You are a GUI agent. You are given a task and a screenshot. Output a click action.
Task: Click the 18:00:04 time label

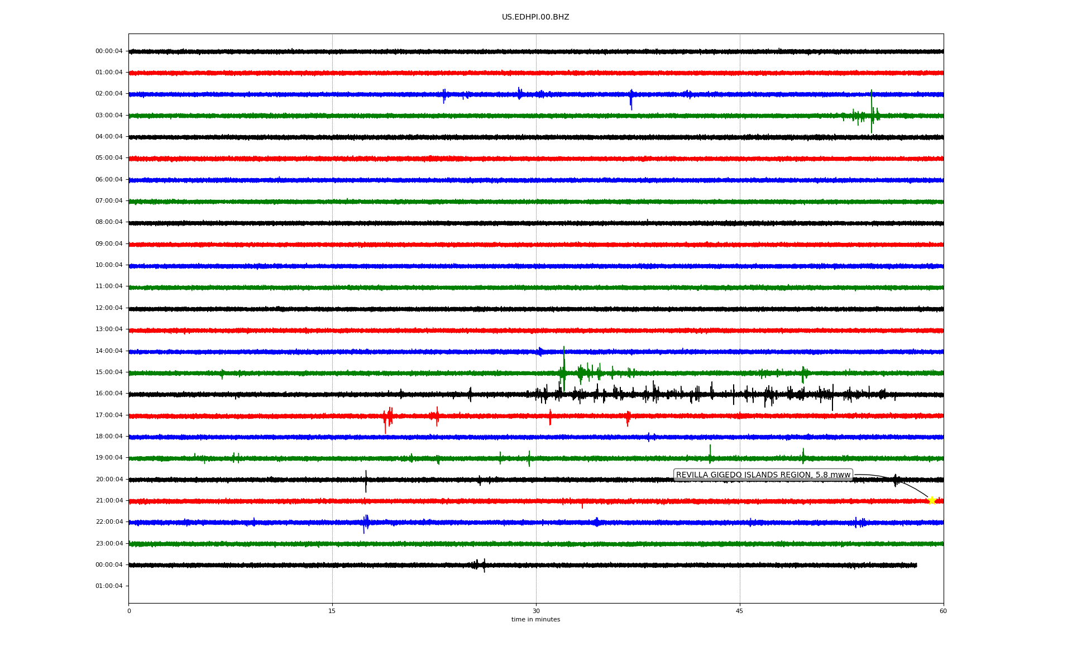(x=109, y=437)
